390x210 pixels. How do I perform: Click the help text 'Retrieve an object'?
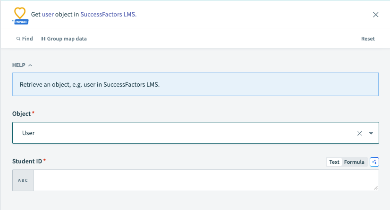pos(90,85)
